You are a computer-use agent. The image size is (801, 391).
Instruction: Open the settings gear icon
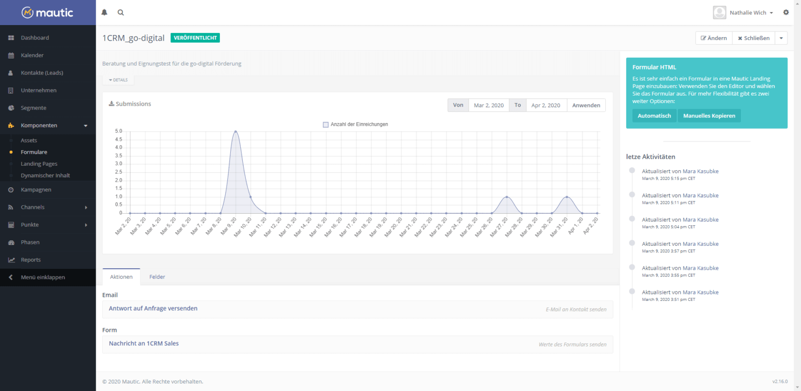[x=786, y=13]
